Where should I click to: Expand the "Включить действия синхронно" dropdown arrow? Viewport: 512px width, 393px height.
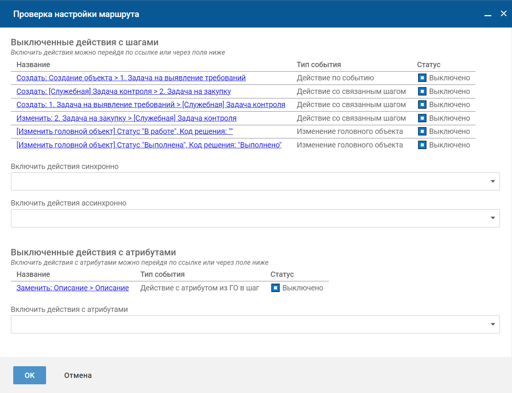(492, 181)
